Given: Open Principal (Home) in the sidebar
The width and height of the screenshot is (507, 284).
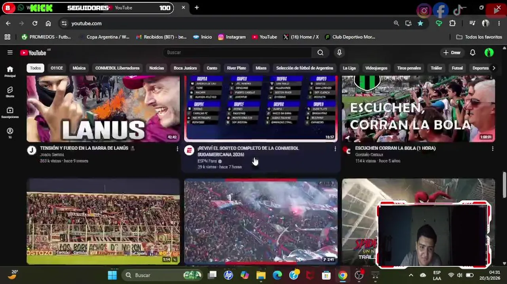Looking at the screenshot, I should [x=10, y=71].
